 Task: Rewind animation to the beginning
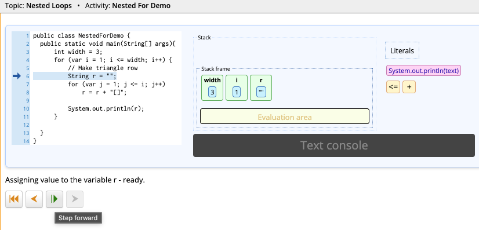(x=14, y=199)
